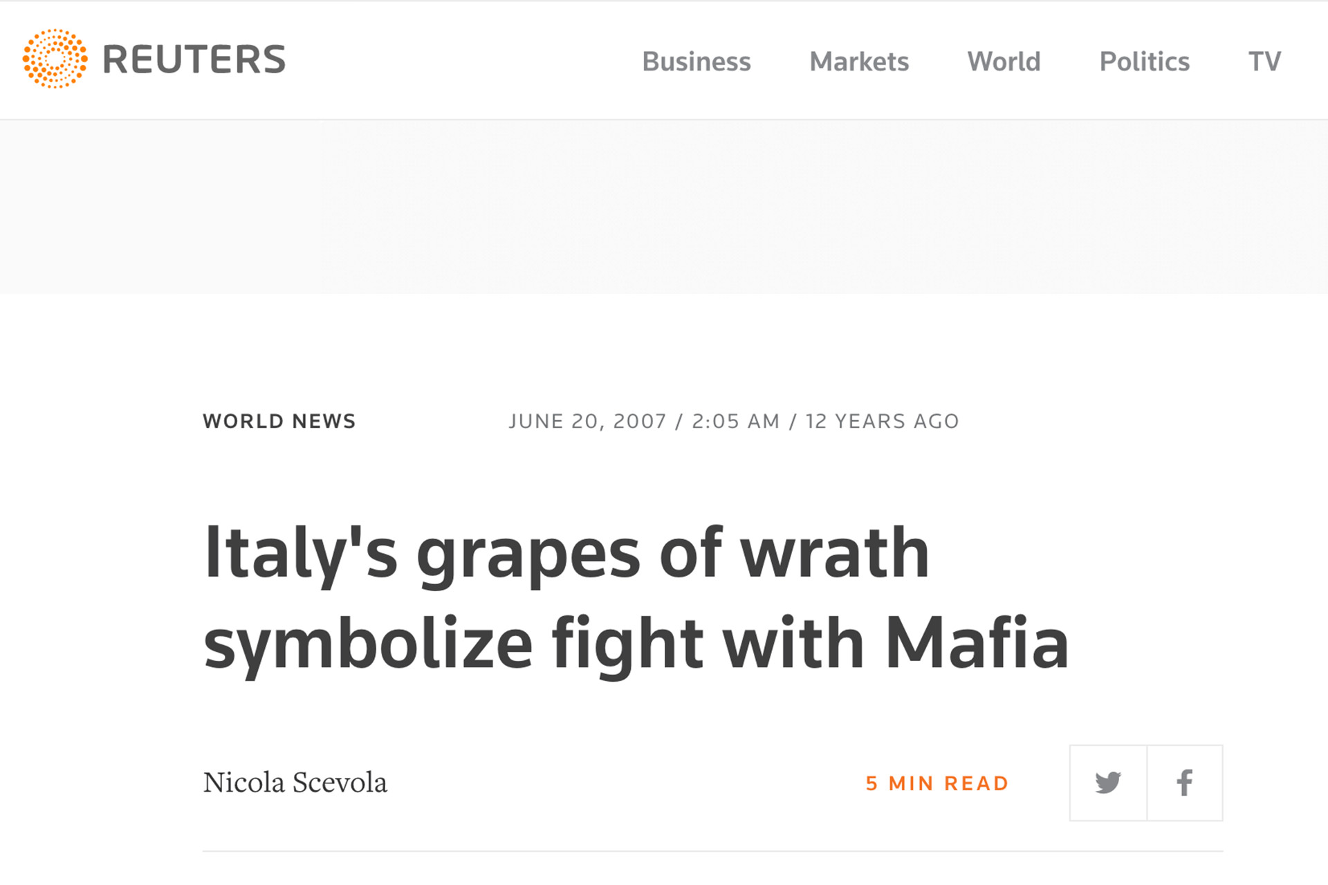Click the 12 YEARS AGO text
1328x885 pixels.
882,421
